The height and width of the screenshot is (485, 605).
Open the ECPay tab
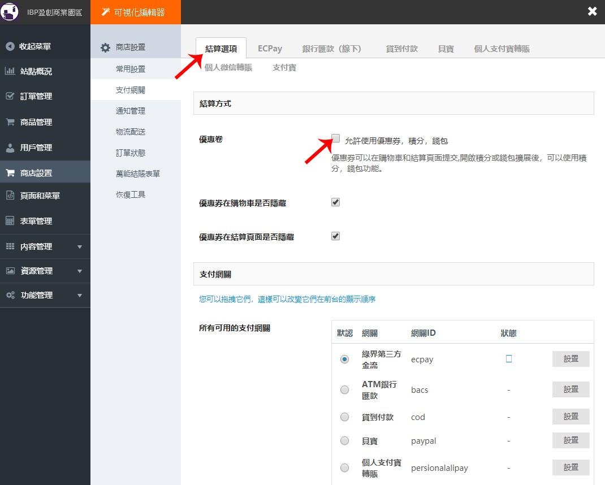270,48
